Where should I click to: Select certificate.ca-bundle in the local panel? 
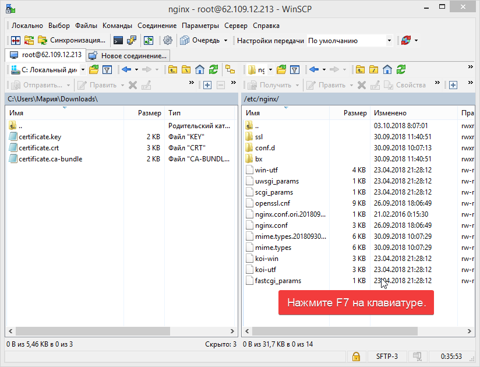pyautogui.click(x=51, y=159)
